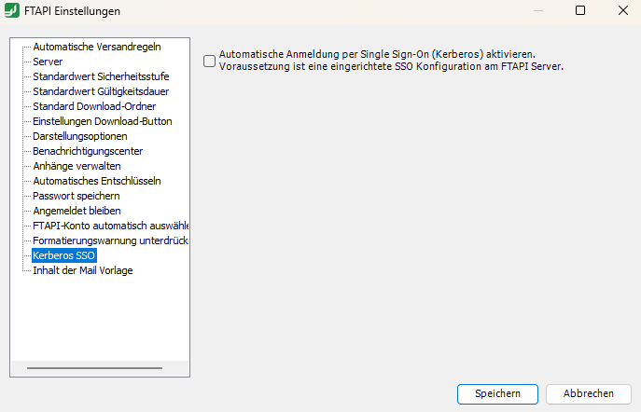Viewport: 641px width, 412px height.
Task: Go to Passwort speichern settings
Action: tap(76, 196)
